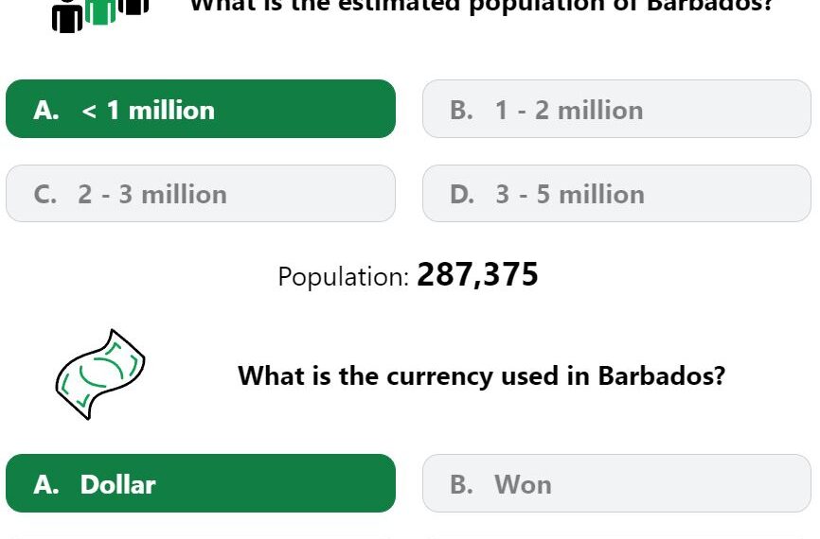Click the green person figure in population icon
Viewport: 820px width, 539px height.
click(x=100, y=11)
